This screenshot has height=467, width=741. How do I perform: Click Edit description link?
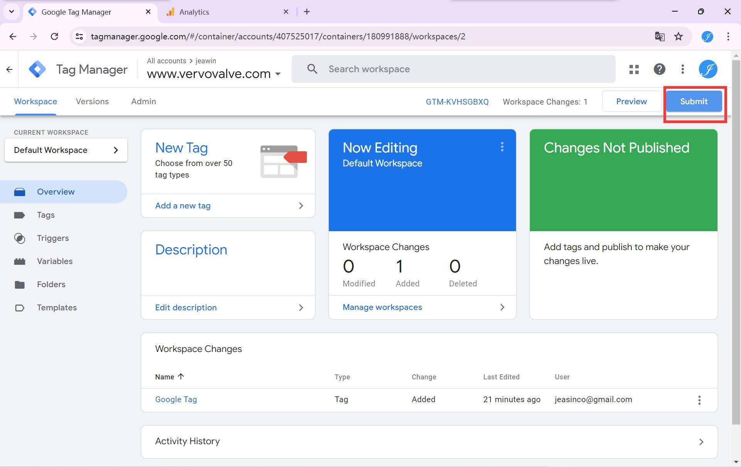pos(186,308)
